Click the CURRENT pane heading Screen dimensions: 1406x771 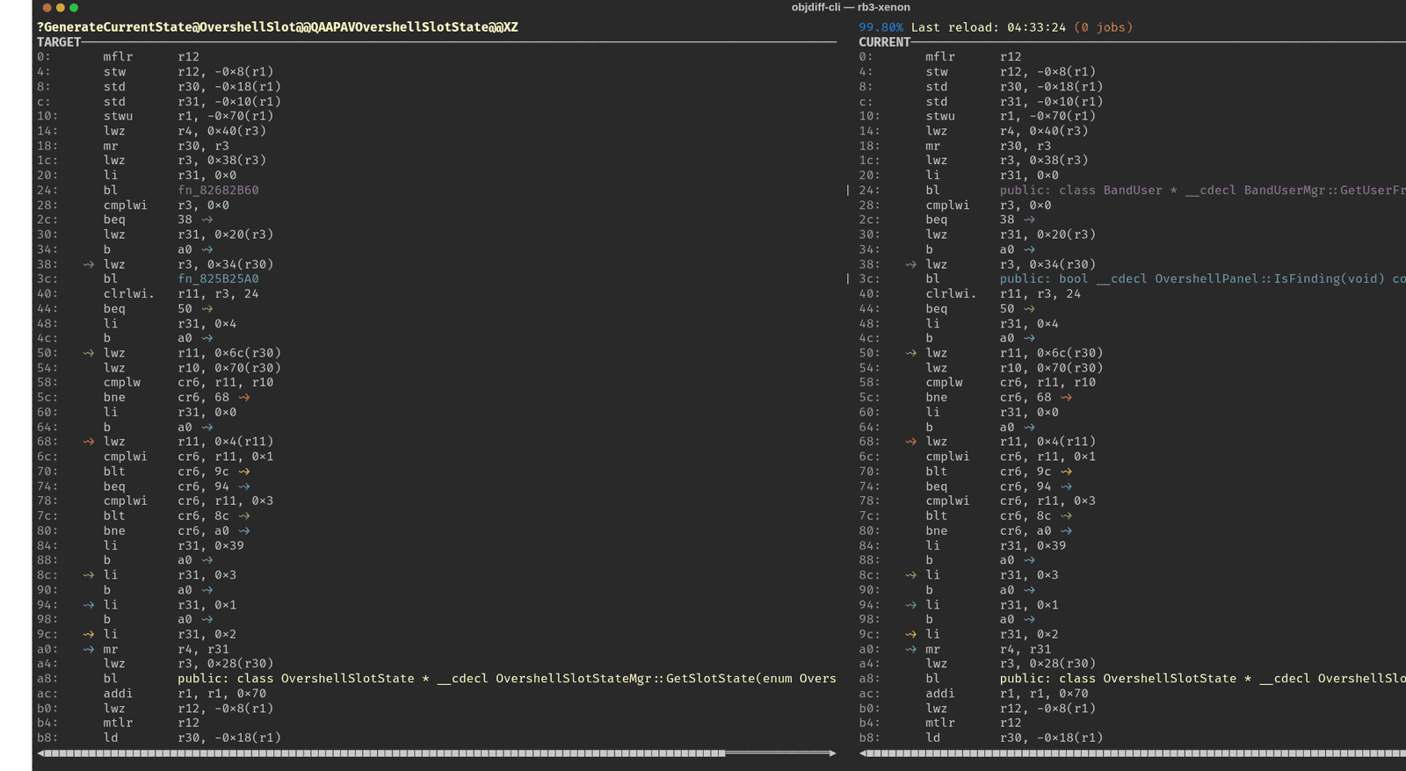coord(885,42)
